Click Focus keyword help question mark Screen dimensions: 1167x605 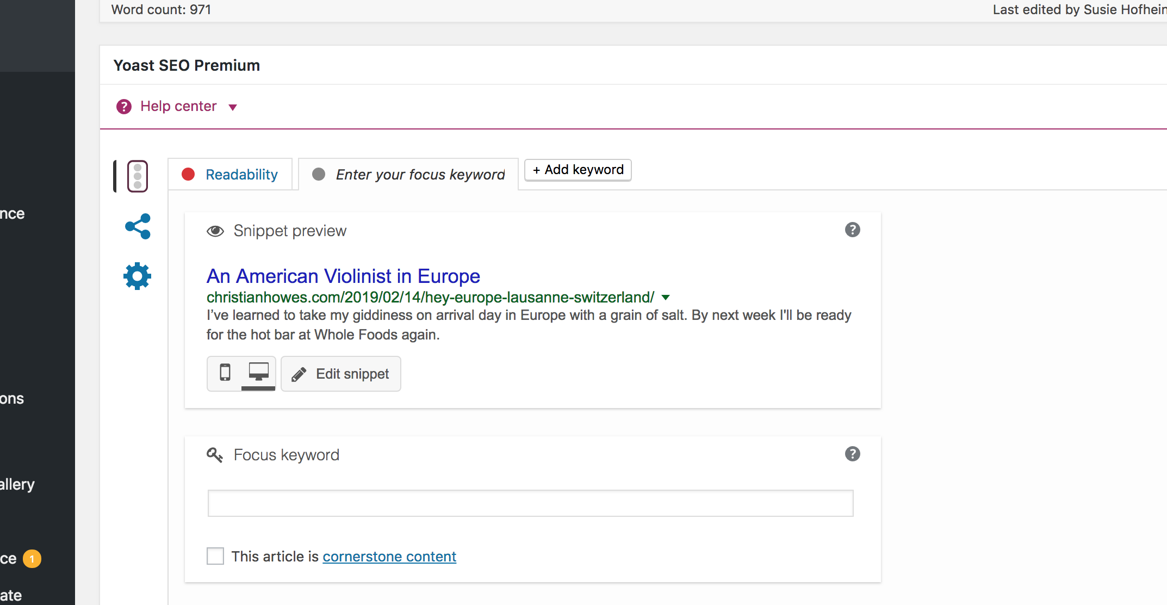pyautogui.click(x=852, y=454)
